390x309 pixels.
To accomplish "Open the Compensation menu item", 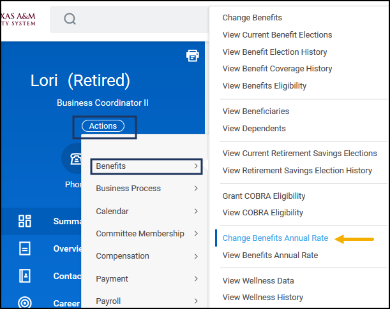I will pos(123,256).
